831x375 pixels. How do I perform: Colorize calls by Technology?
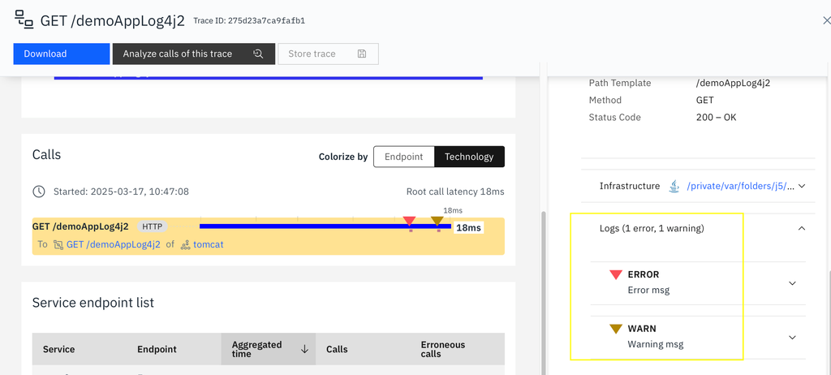pyautogui.click(x=469, y=157)
